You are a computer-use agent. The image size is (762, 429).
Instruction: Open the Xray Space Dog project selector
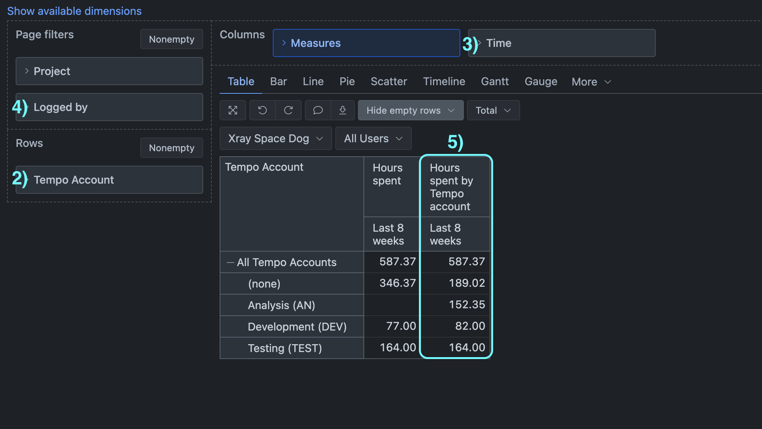[x=275, y=139]
